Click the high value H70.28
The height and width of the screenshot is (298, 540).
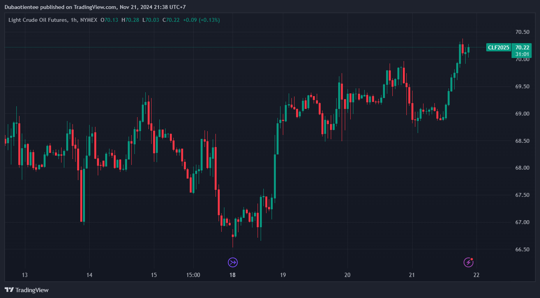[130, 20]
